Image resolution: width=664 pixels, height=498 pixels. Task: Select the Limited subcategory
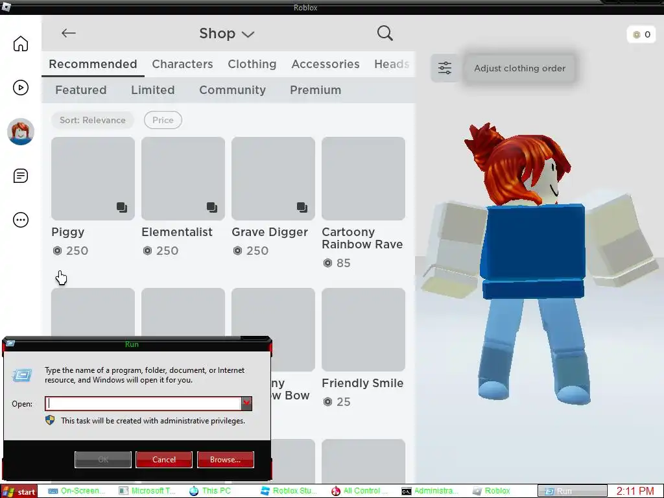tap(153, 89)
